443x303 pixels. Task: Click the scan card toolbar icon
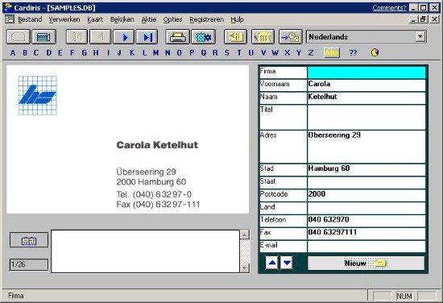(43, 37)
